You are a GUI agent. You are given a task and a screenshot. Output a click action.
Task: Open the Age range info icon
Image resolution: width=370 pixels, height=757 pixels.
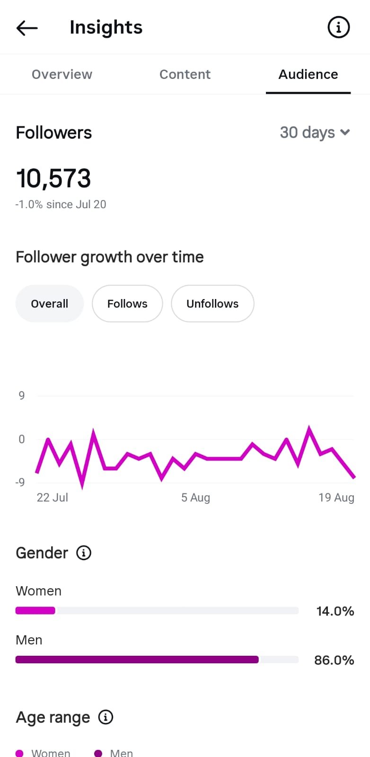pos(106,717)
